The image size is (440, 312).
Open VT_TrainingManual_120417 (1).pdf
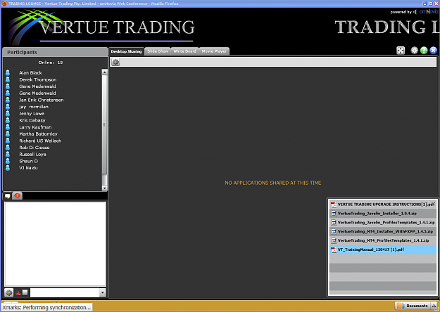(x=383, y=249)
